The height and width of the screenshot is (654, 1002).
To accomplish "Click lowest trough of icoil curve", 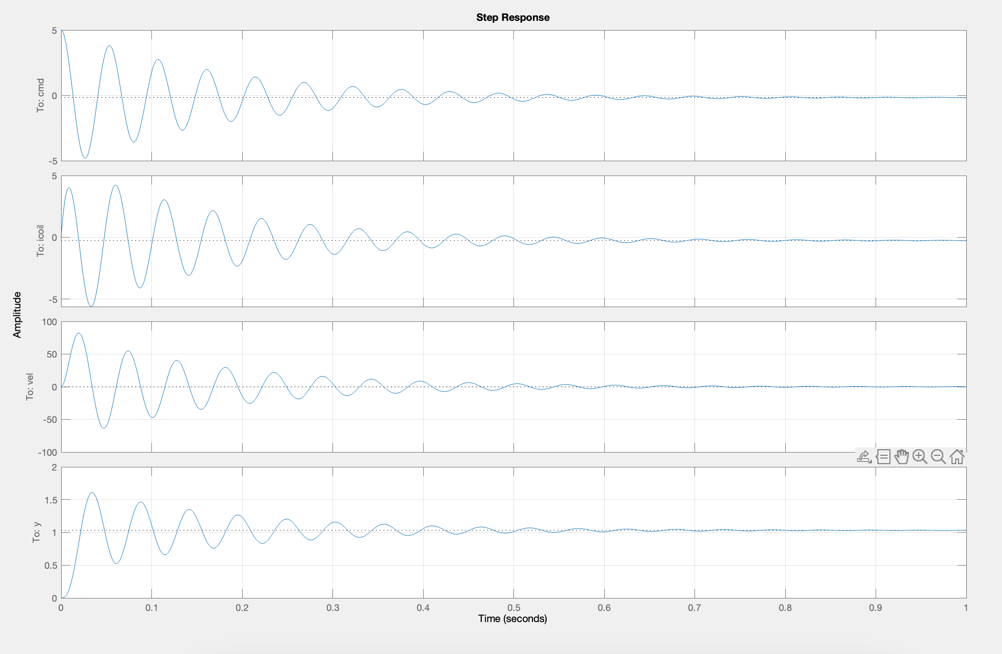I will [91, 306].
